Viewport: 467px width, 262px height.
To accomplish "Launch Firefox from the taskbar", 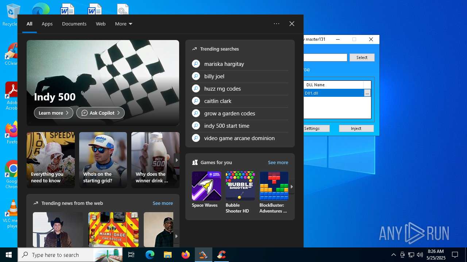I will tap(185, 255).
